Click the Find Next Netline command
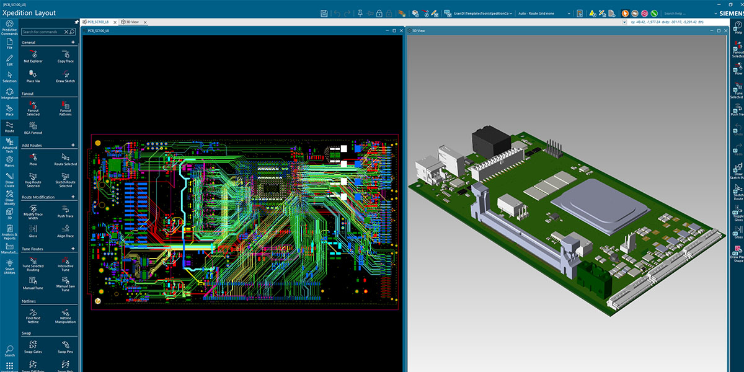 [32, 316]
